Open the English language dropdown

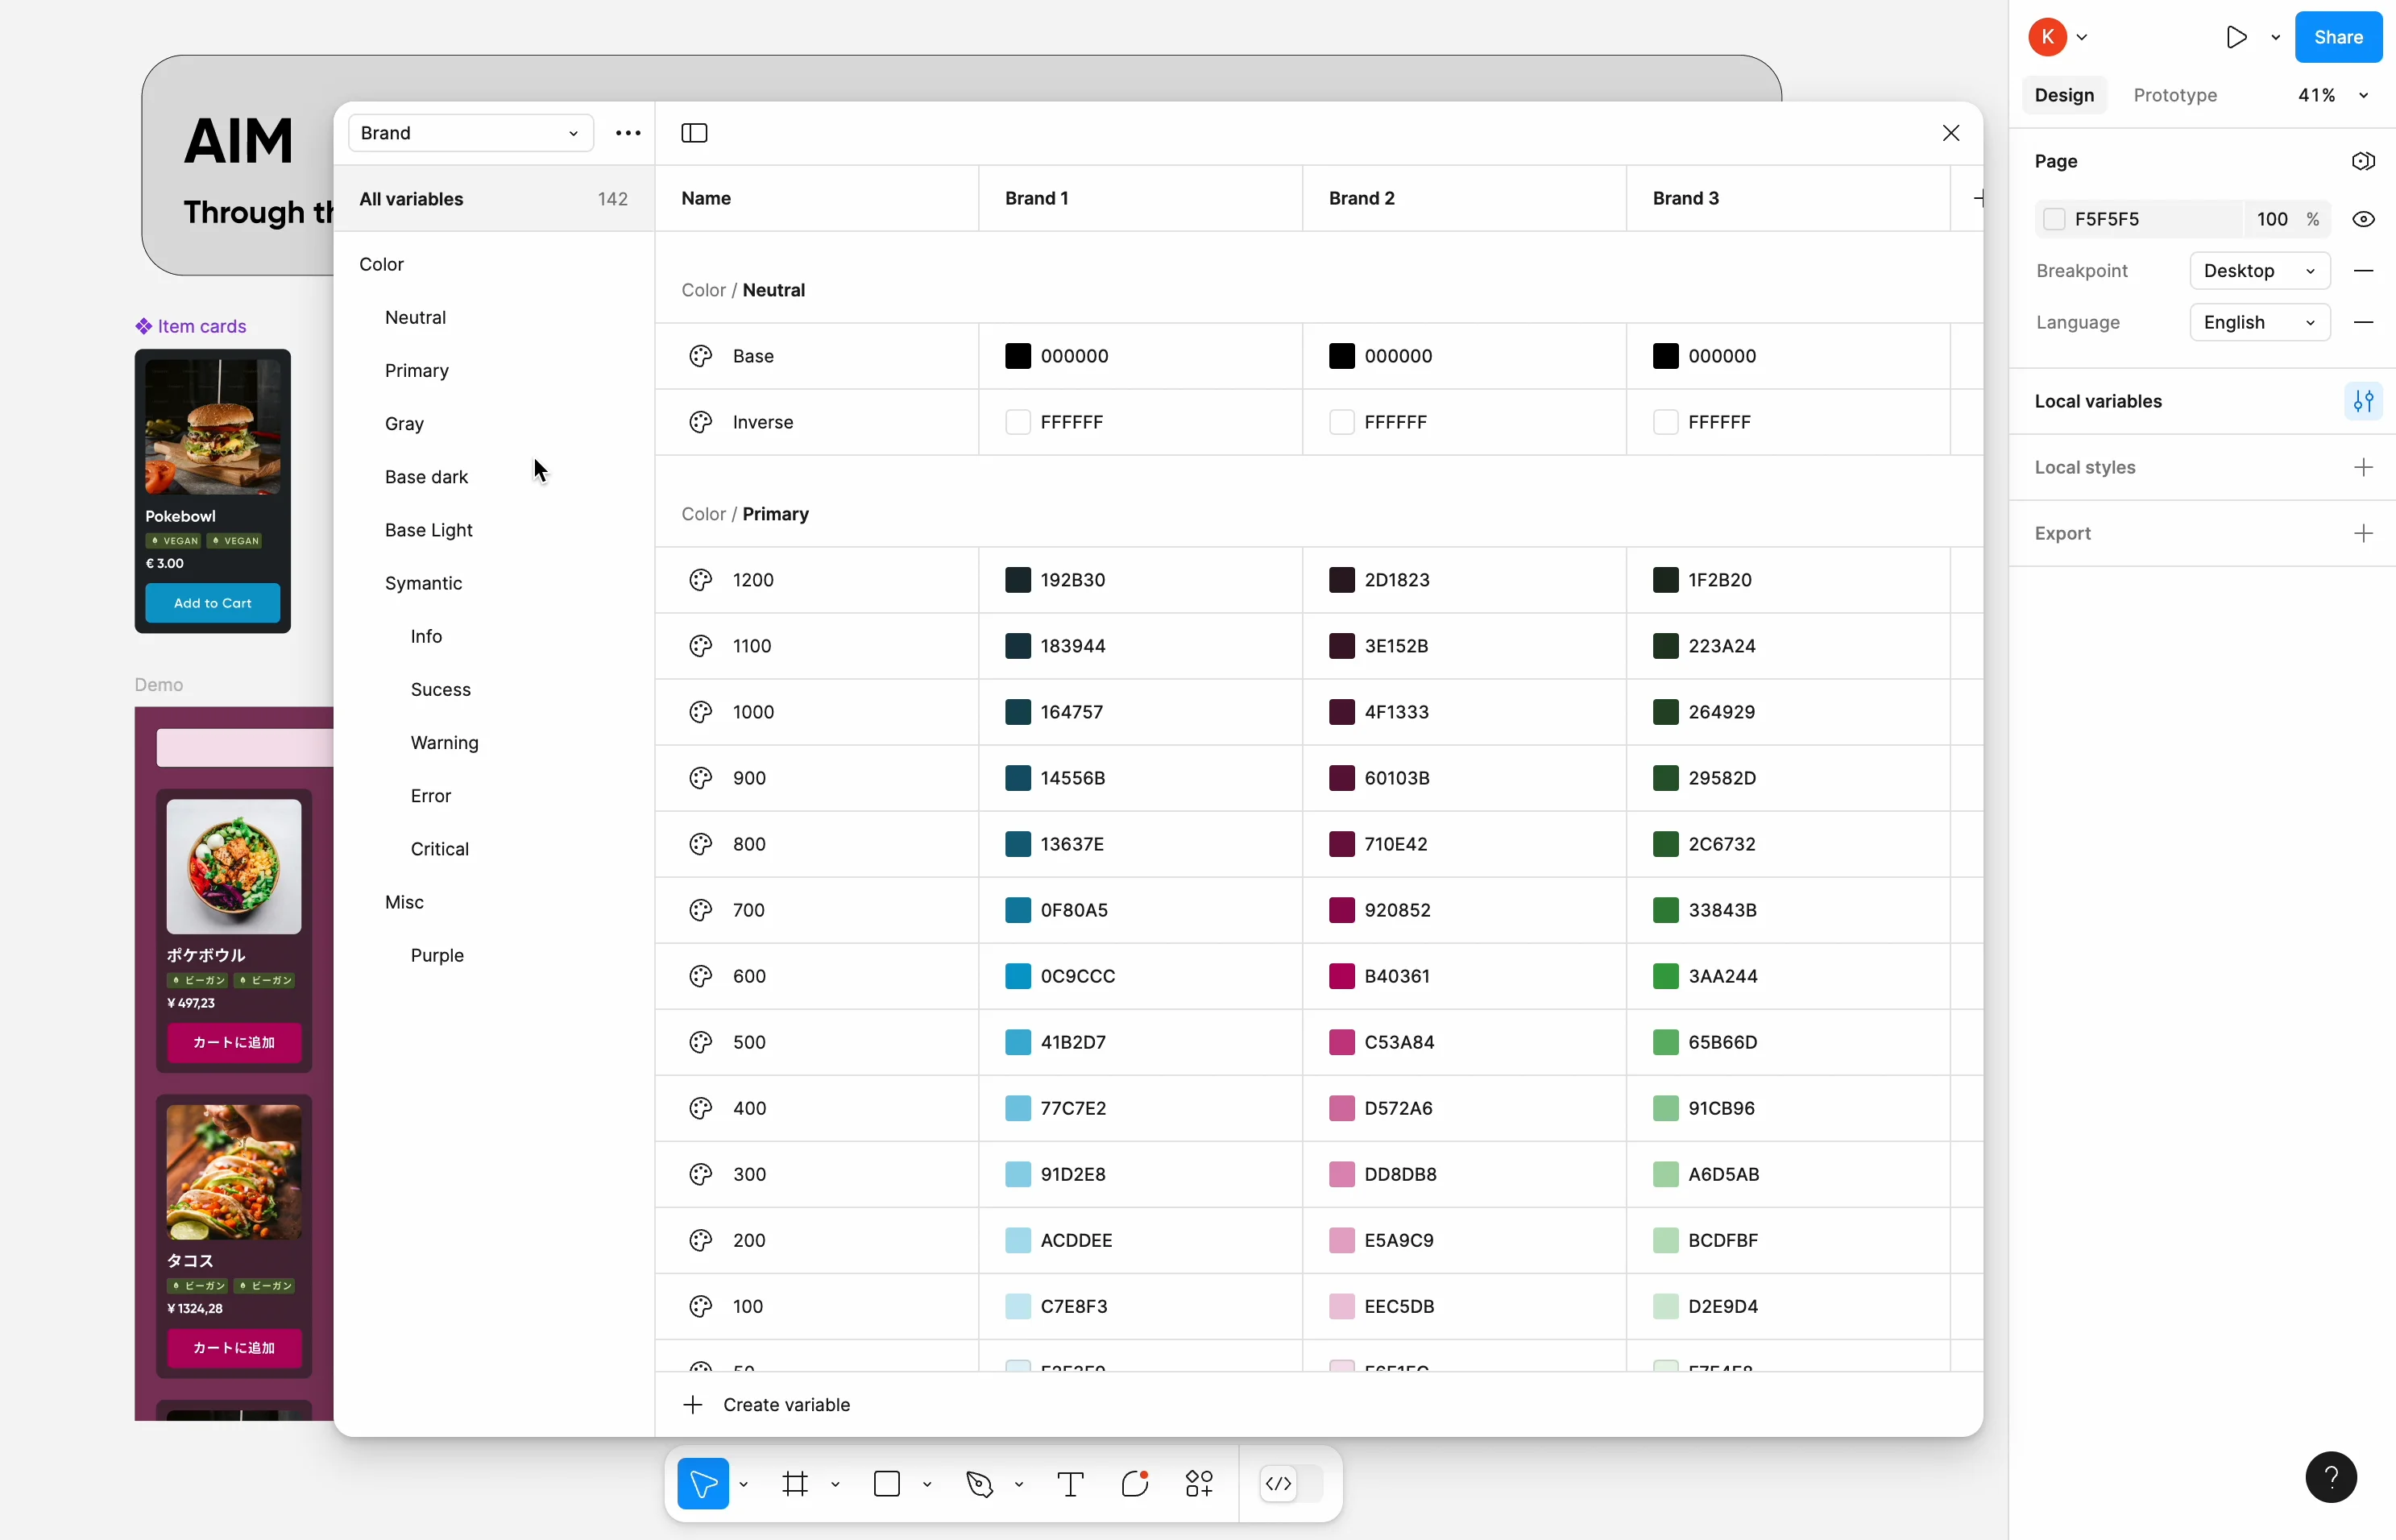(2259, 322)
